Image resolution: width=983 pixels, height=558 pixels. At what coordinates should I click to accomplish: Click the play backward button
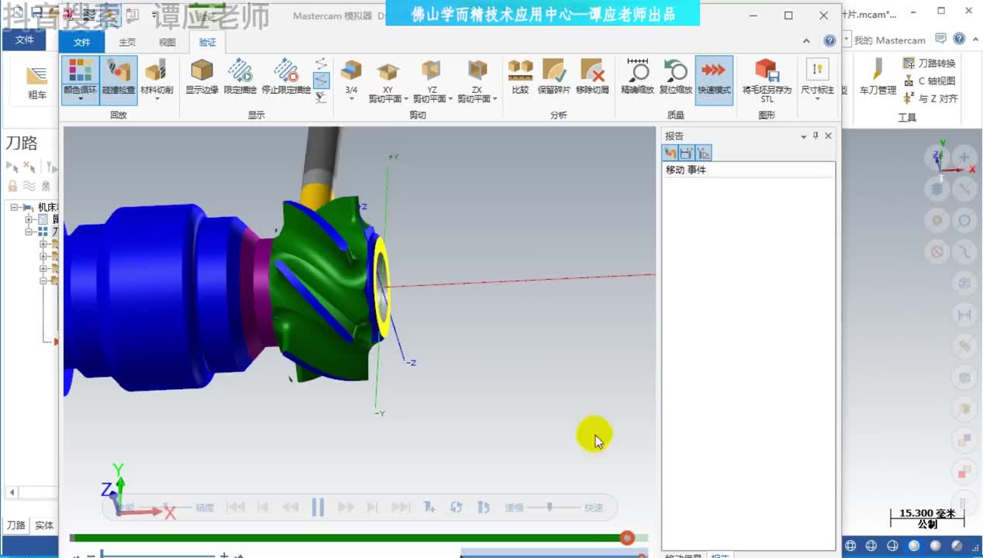[x=290, y=508]
